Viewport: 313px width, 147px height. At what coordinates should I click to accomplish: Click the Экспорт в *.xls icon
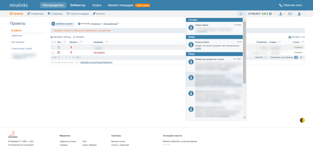point(290,37)
